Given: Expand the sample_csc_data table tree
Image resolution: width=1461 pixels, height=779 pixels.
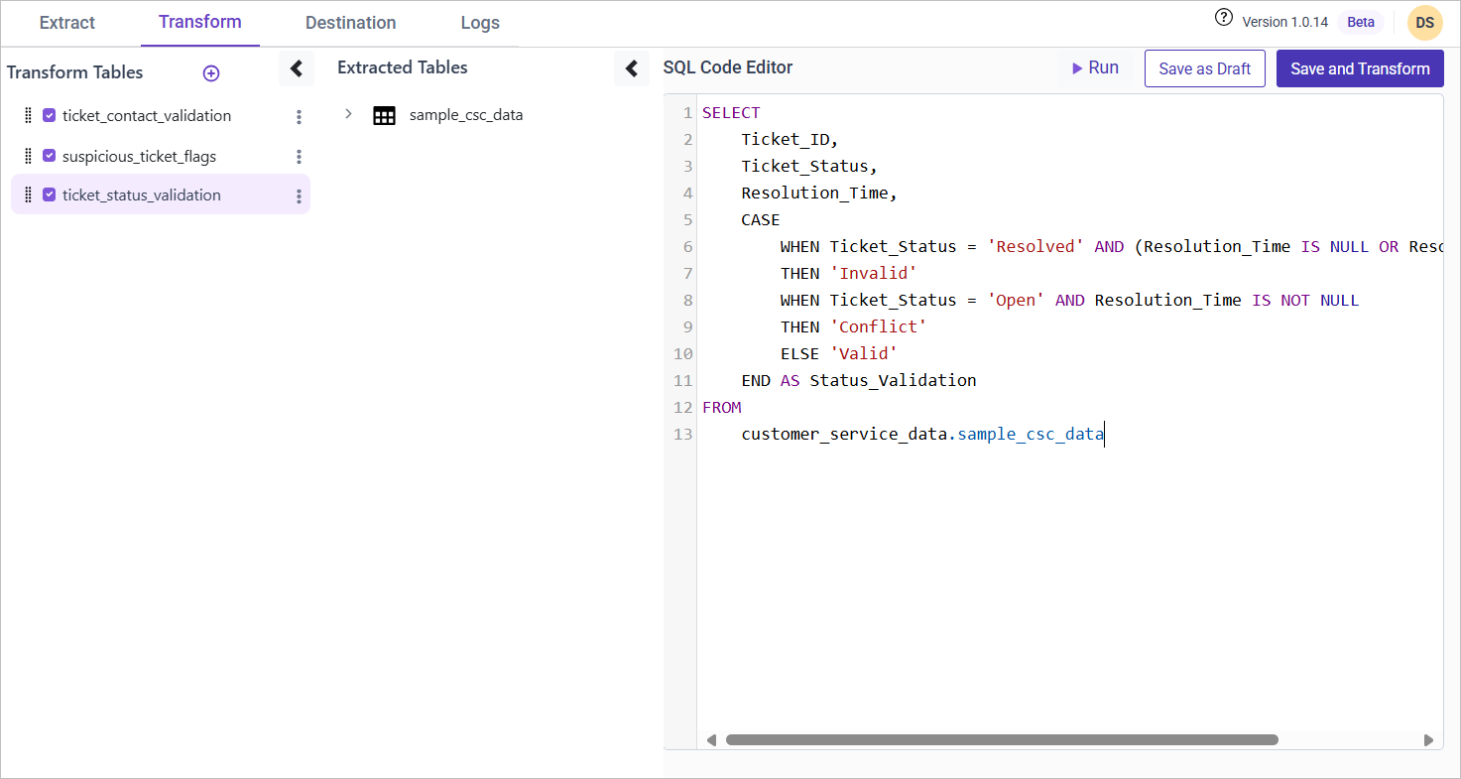Looking at the screenshot, I should tap(348, 114).
